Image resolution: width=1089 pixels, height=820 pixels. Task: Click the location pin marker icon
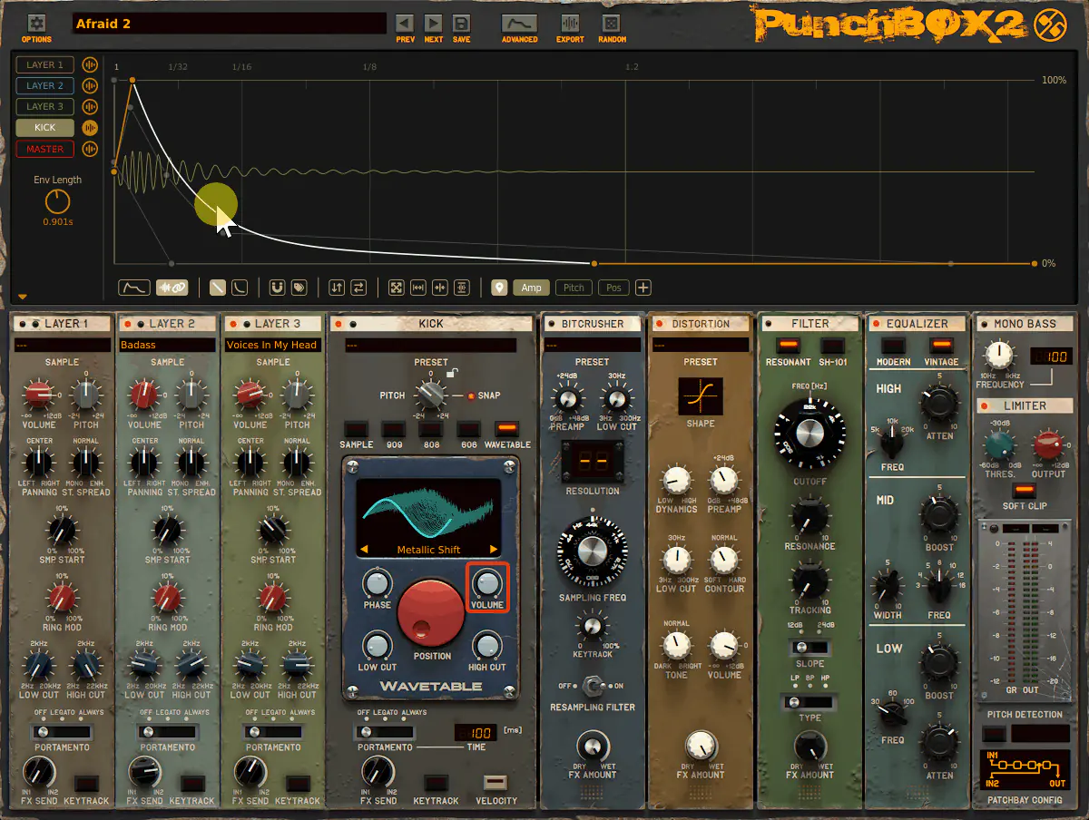[x=499, y=288]
